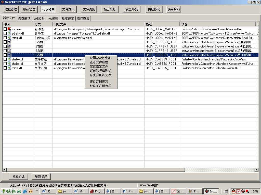Sort by the 对应文件 column header
This screenshot has width=261, height=195.
click(x=98, y=24)
